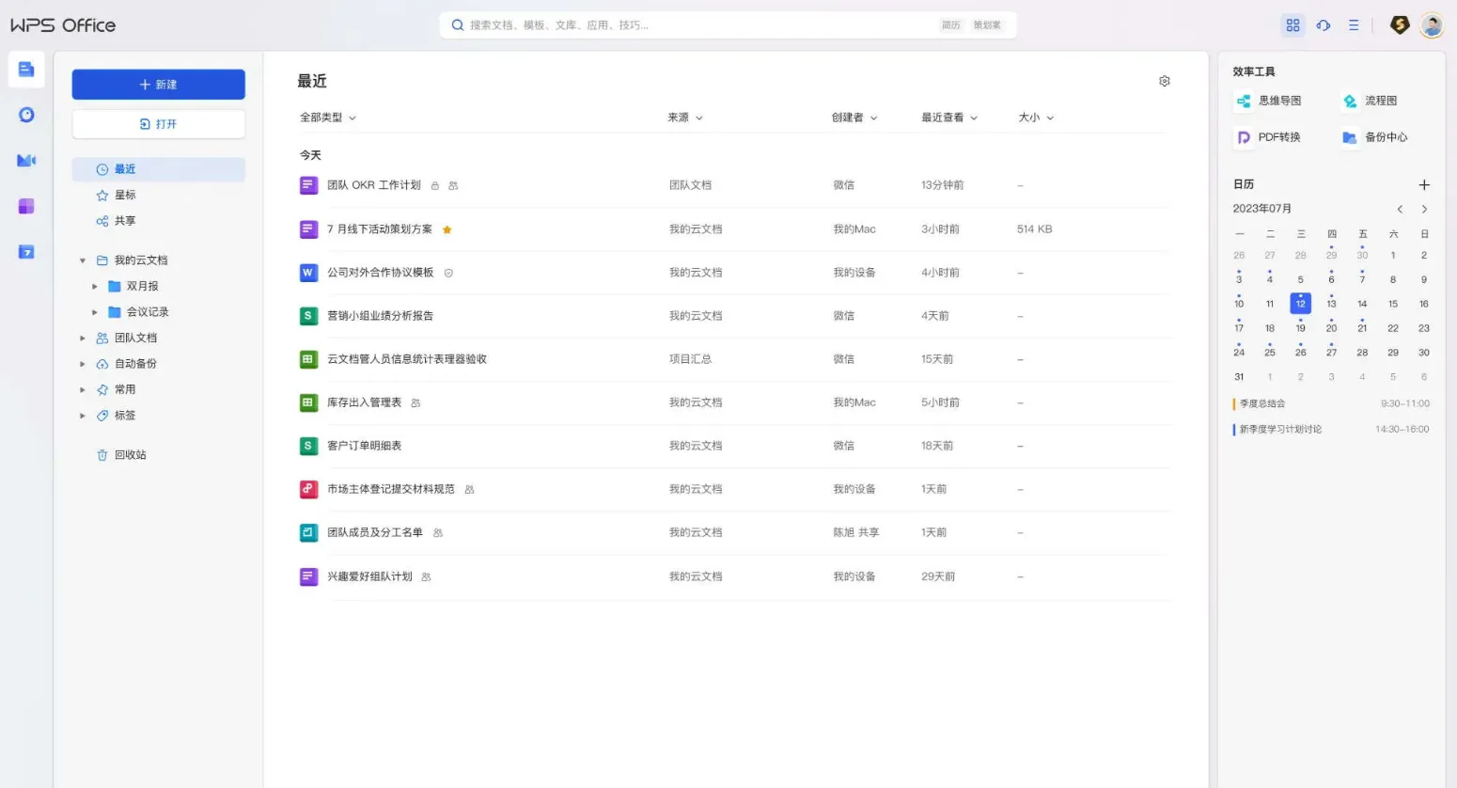Select 最近 in the sidebar
Image resolution: width=1457 pixels, height=788 pixels.
point(159,169)
